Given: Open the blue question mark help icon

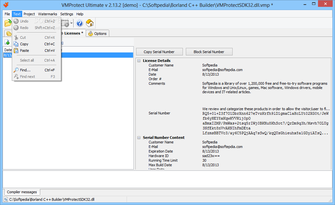Looking at the screenshot, I should coord(79,23).
